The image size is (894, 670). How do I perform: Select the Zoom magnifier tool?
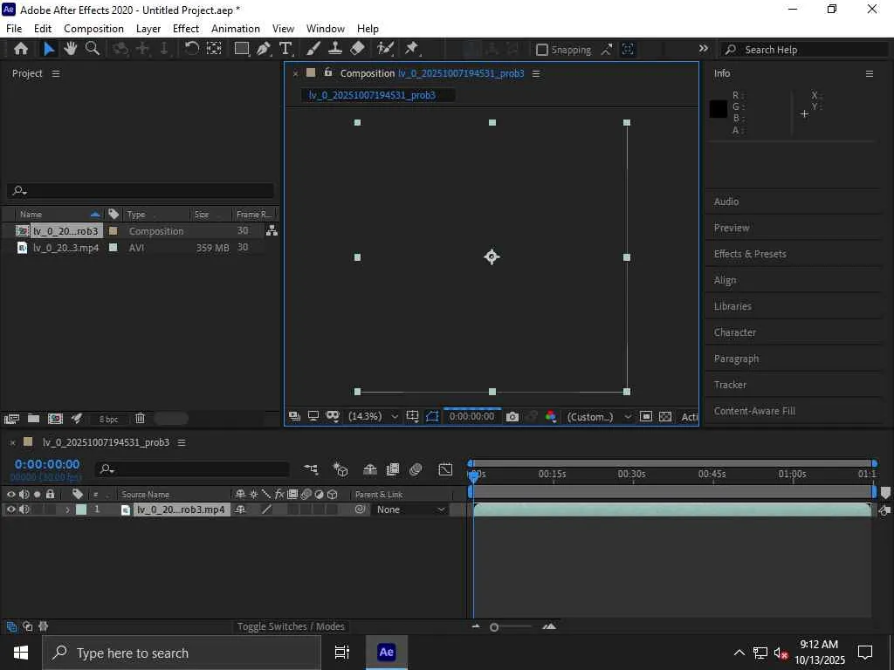click(93, 49)
